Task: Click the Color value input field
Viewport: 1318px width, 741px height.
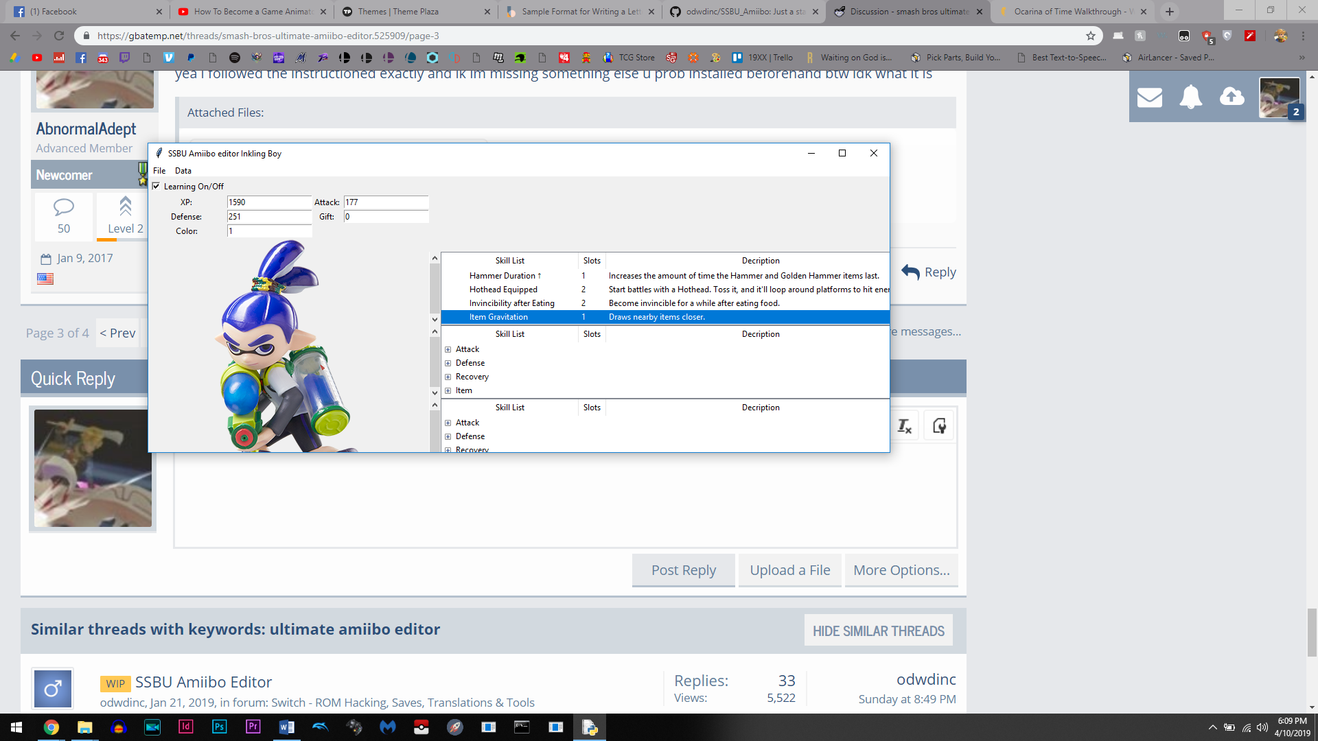Action: coord(269,231)
